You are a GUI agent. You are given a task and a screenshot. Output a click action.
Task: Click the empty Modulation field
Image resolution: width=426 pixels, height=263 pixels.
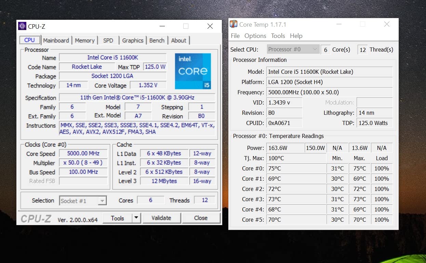pos(375,102)
